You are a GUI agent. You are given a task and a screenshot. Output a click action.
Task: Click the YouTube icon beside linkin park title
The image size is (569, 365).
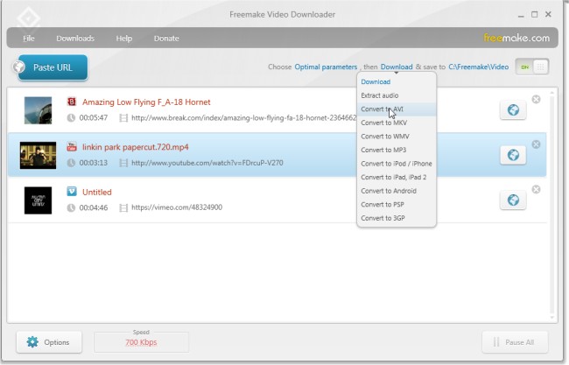[x=72, y=146]
